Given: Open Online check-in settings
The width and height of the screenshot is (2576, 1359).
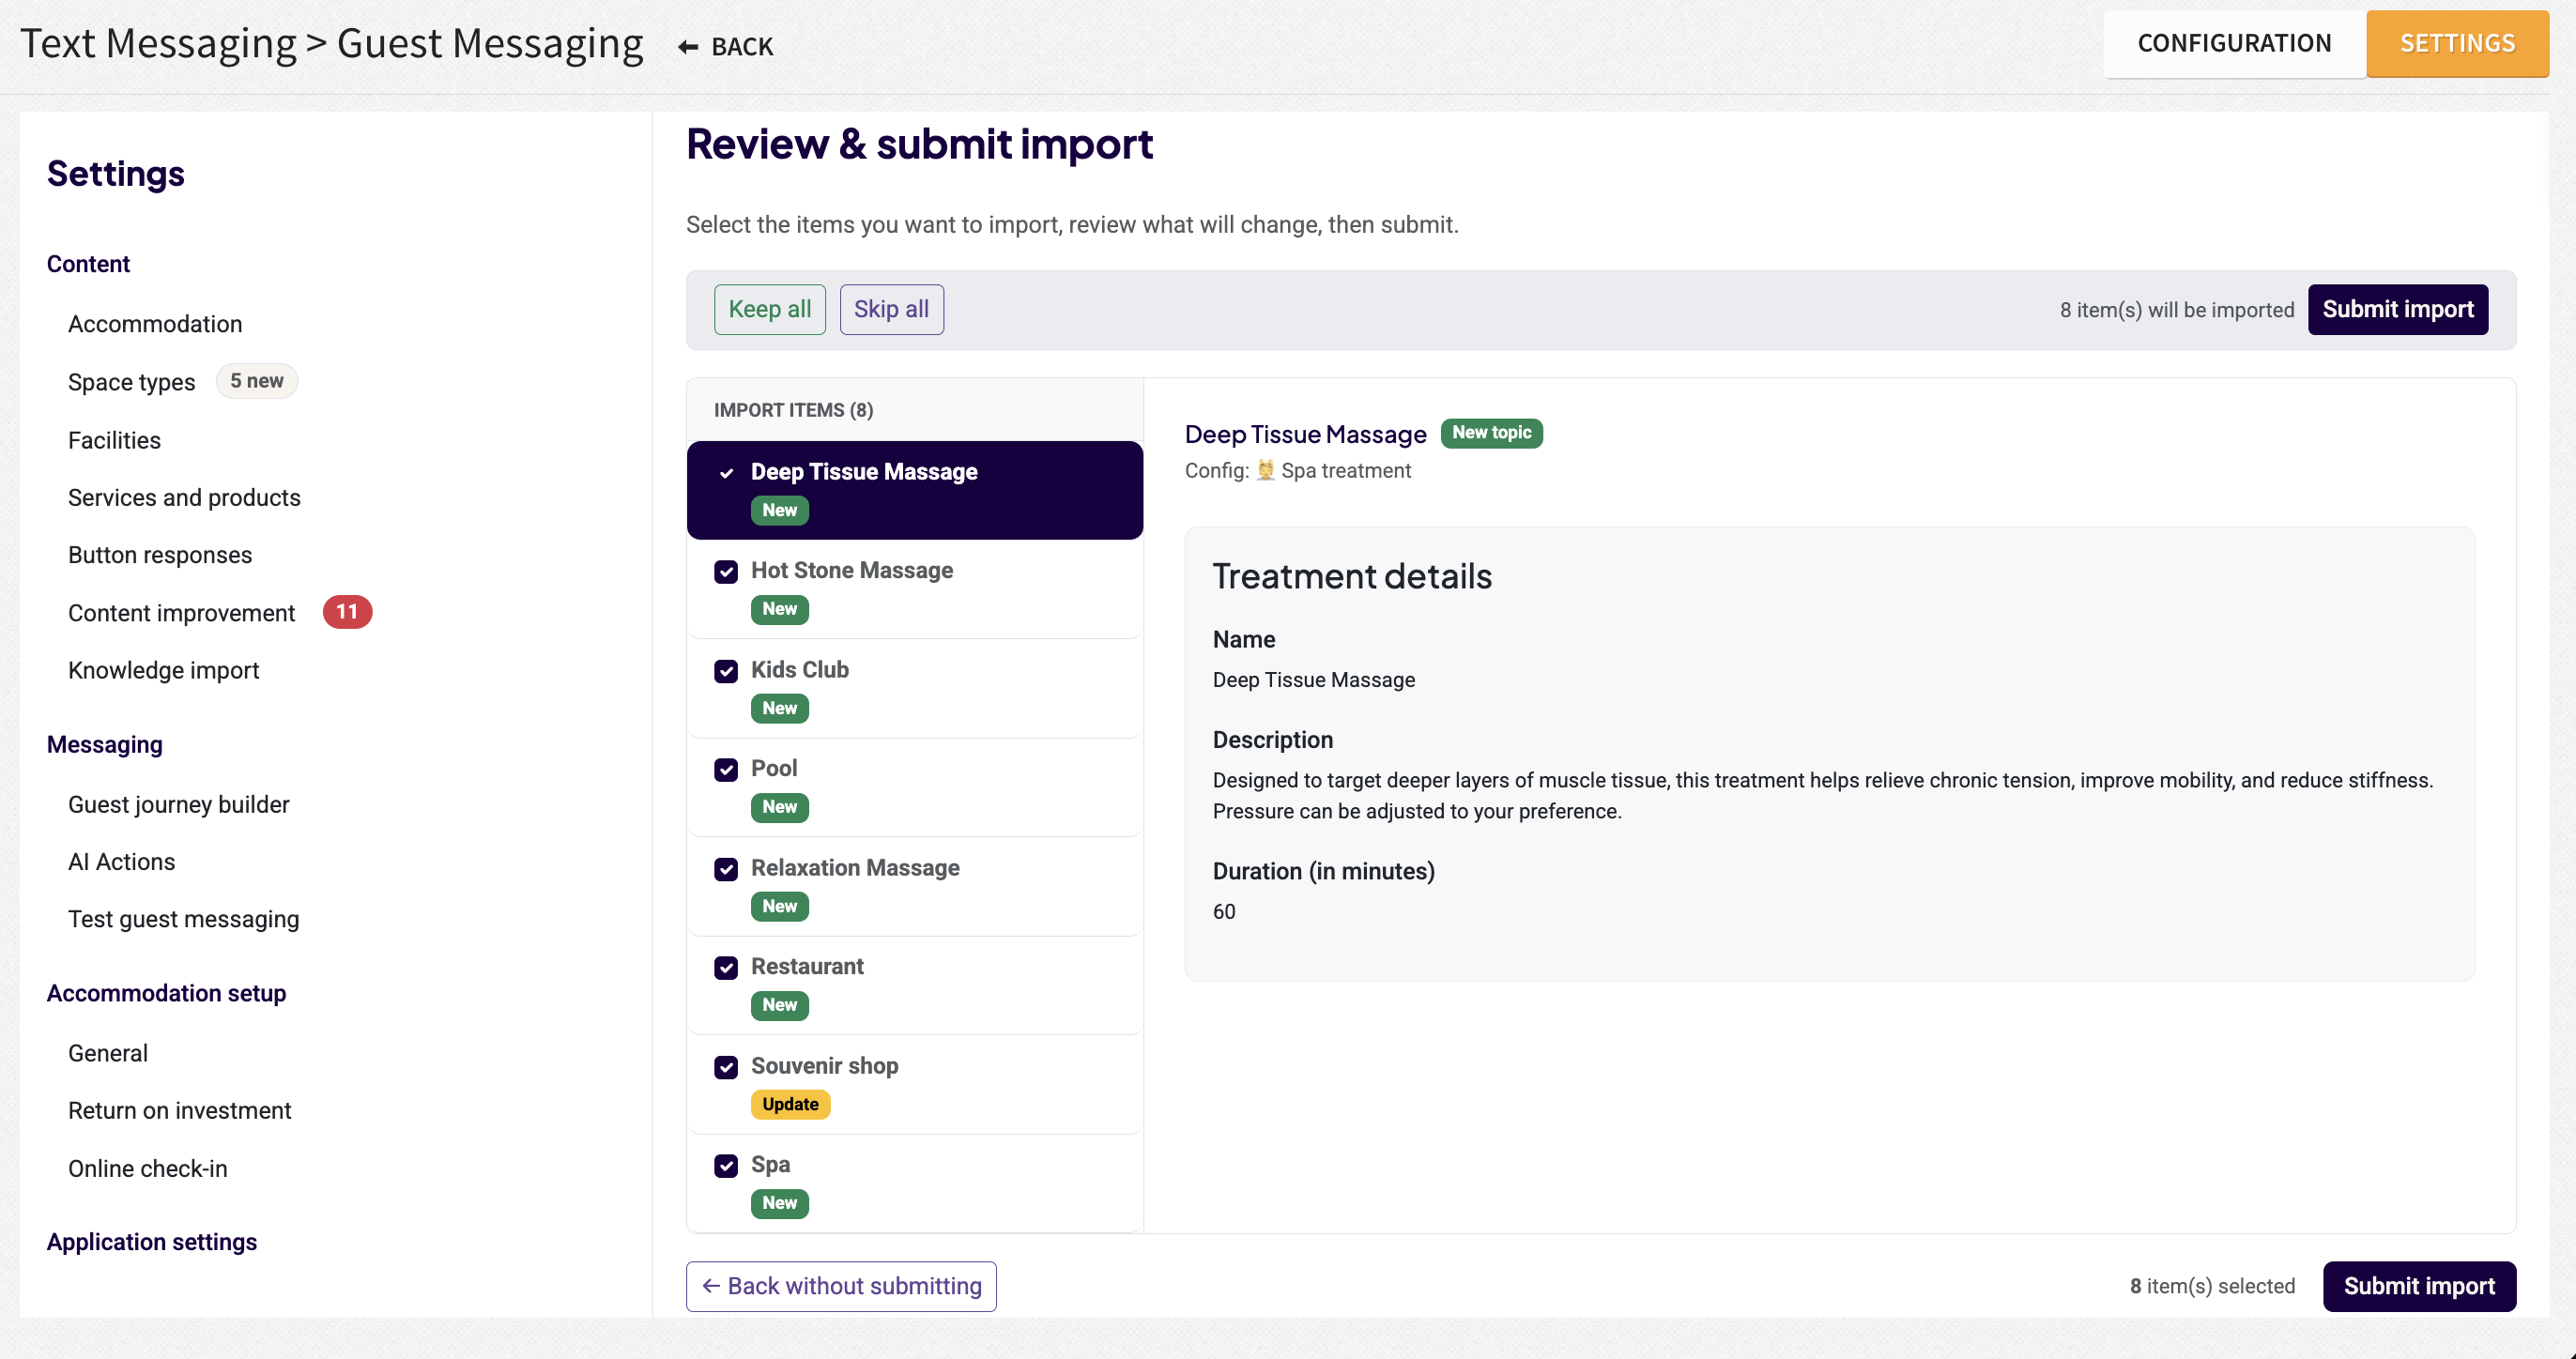Looking at the screenshot, I should pyautogui.click(x=147, y=1169).
